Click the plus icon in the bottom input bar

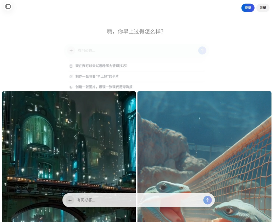click(70, 200)
